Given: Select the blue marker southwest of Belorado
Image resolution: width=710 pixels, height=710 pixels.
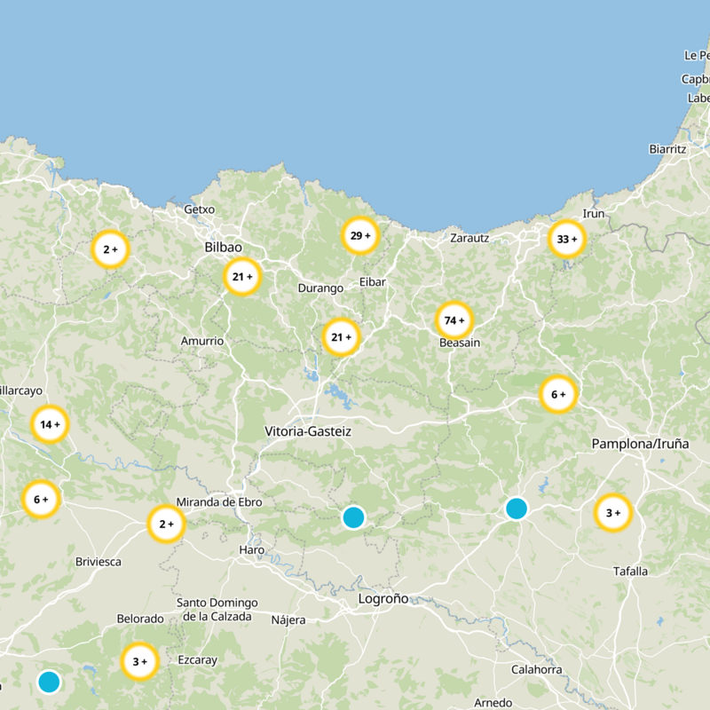Looking at the screenshot, I should coord(49,682).
